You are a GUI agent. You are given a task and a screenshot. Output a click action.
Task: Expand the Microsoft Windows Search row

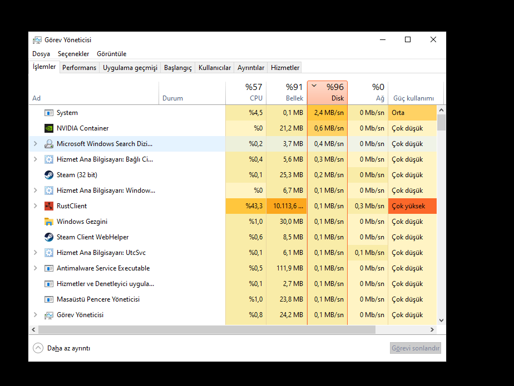click(x=36, y=144)
